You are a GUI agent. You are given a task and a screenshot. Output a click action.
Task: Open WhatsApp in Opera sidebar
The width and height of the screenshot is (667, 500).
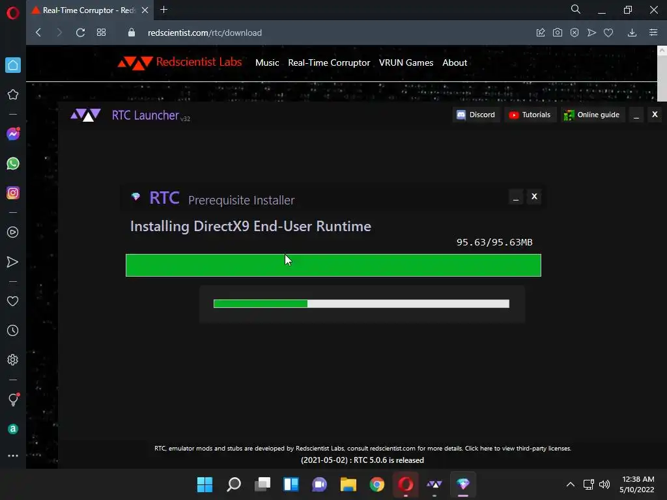tap(13, 163)
